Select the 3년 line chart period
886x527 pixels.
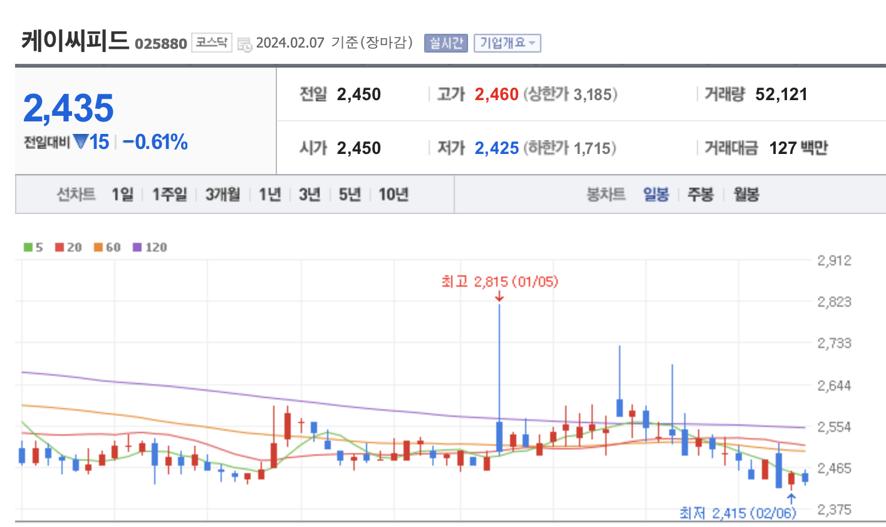click(310, 195)
